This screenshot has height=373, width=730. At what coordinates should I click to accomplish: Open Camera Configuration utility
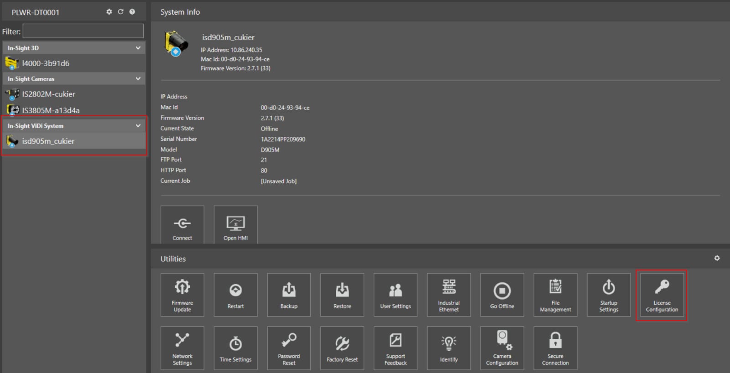click(502, 348)
